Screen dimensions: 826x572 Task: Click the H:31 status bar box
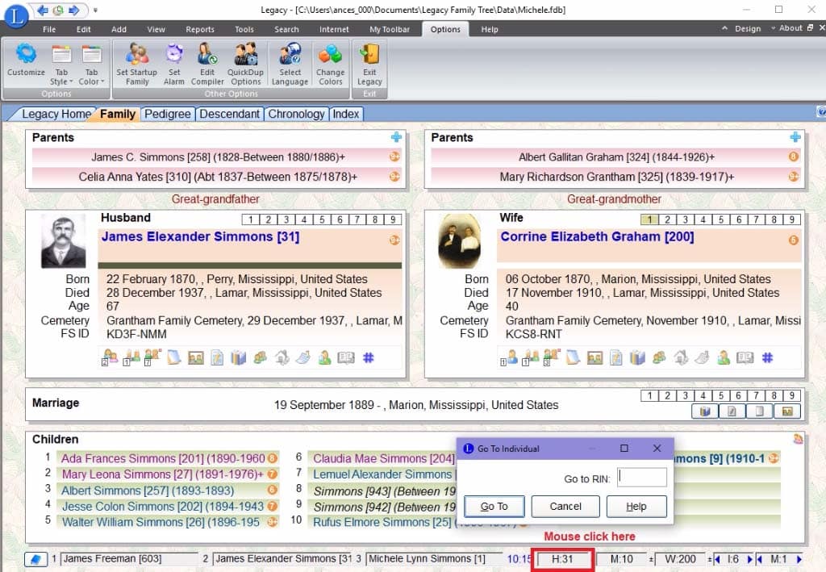[x=562, y=559]
